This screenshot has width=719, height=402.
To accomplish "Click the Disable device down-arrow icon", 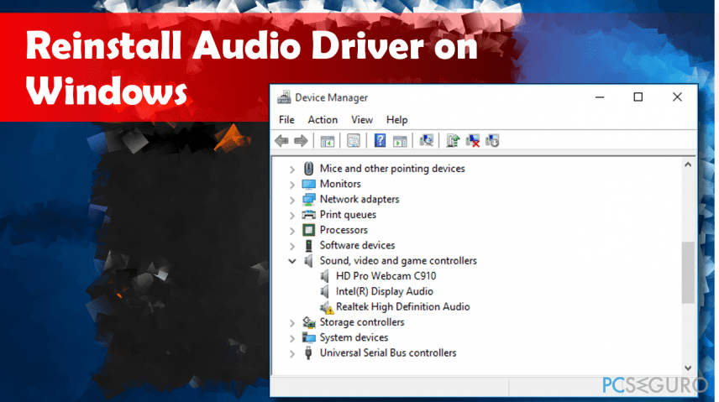I will pos(492,141).
